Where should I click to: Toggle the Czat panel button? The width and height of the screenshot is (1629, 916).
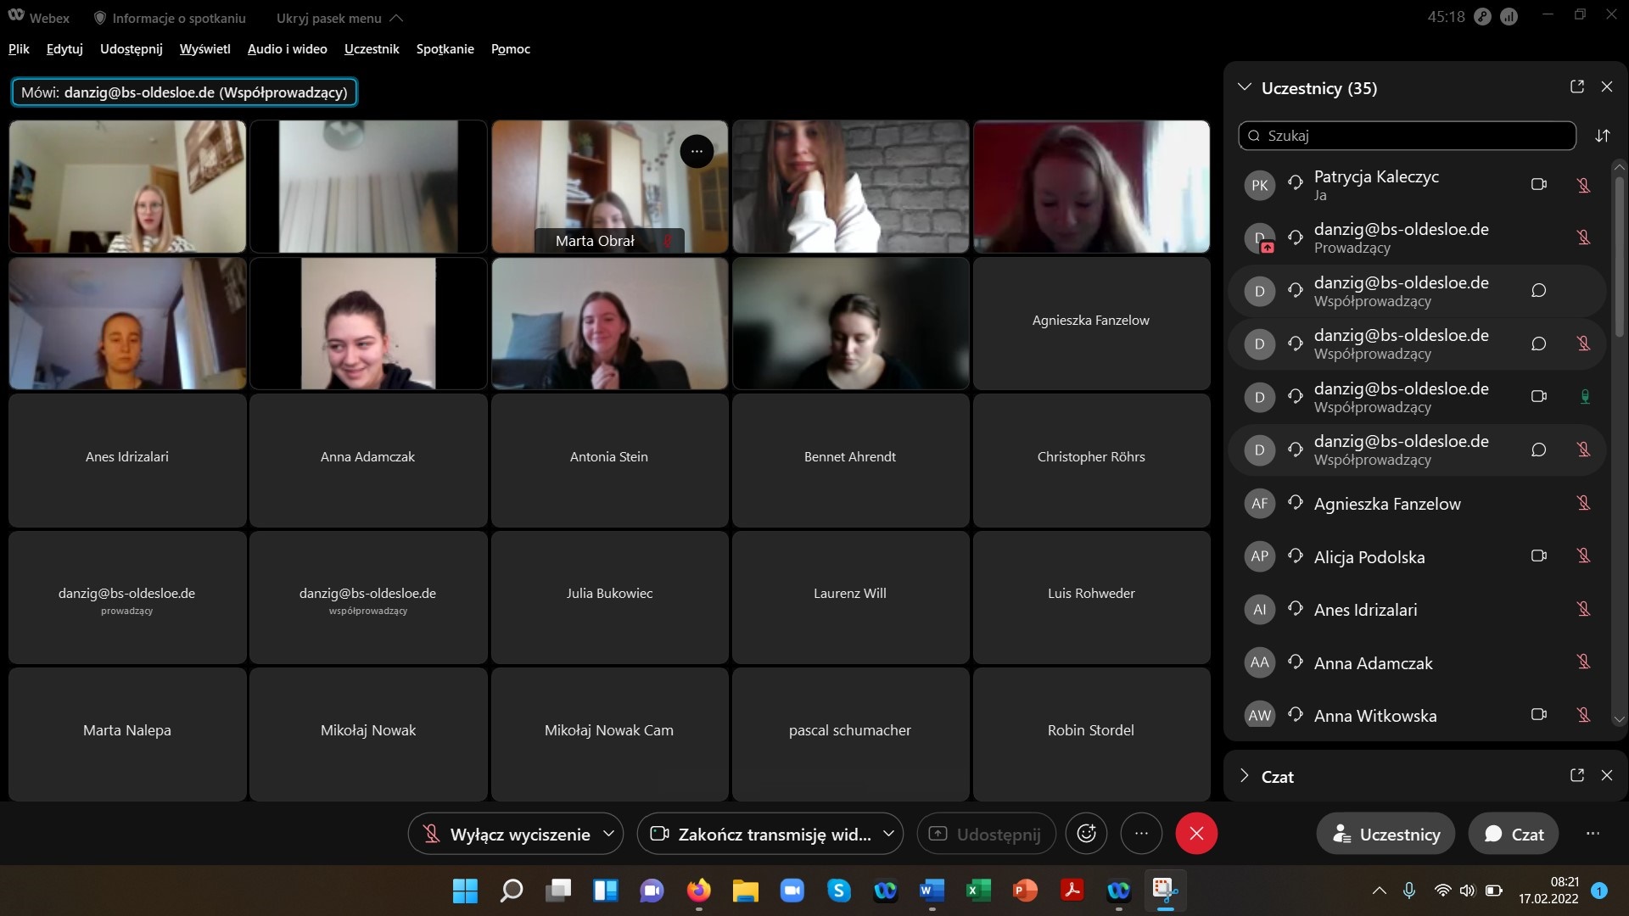pyautogui.click(x=1514, y=834)
